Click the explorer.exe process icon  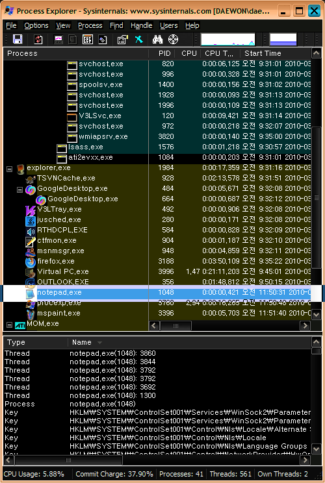[x=21, y=169]
